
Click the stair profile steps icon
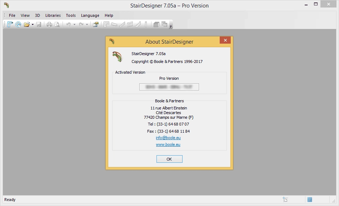138,24
